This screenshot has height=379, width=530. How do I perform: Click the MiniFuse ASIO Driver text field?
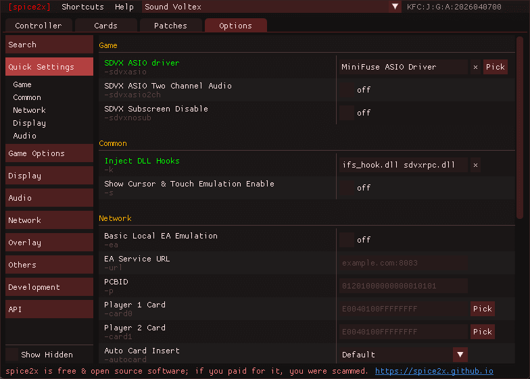coord(404,67)
